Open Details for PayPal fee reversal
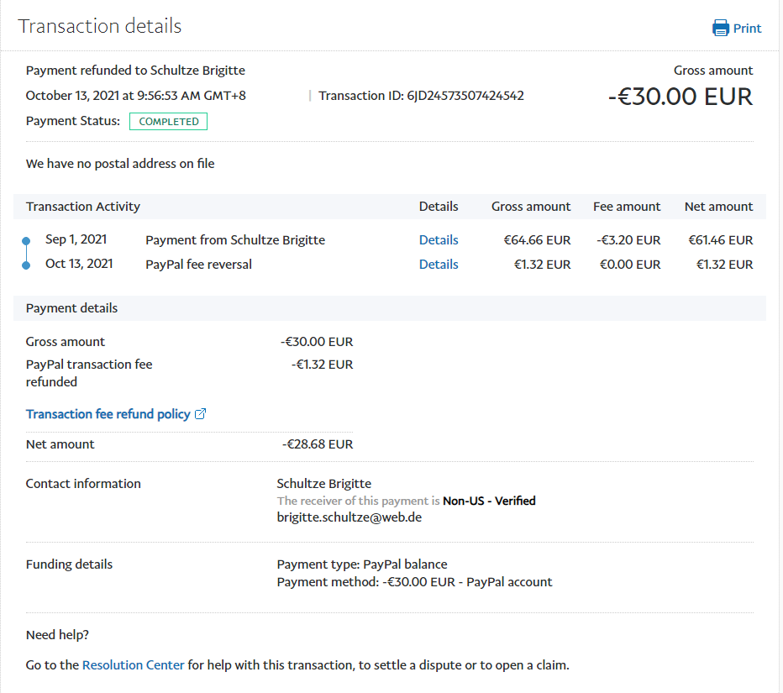The width and height of the screenshot is (783, 693). (439, 265)
